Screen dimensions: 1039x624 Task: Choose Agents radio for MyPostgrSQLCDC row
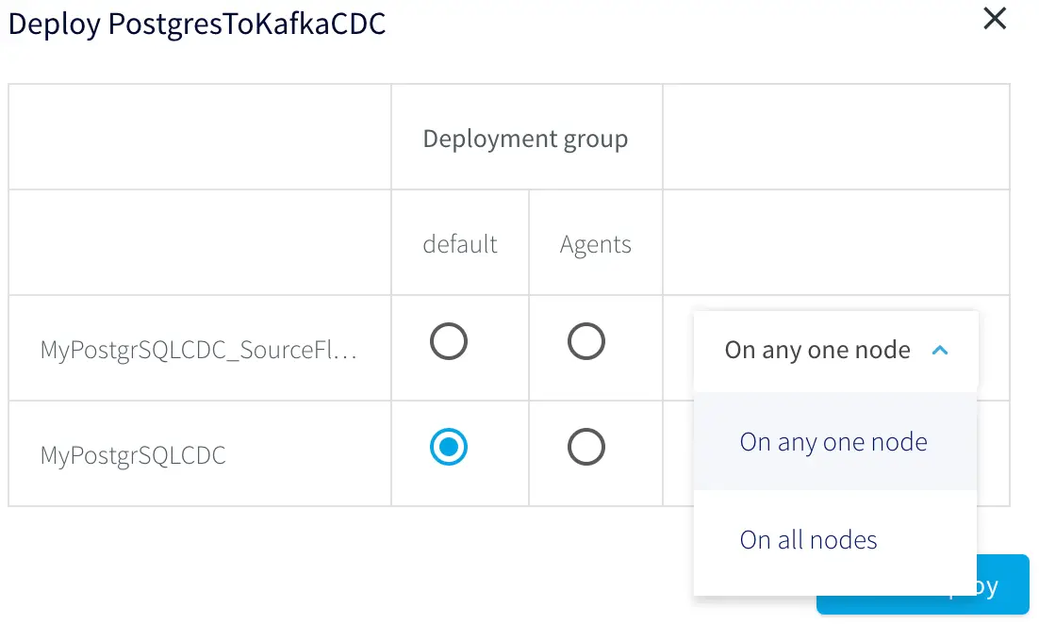pos(585,447)
